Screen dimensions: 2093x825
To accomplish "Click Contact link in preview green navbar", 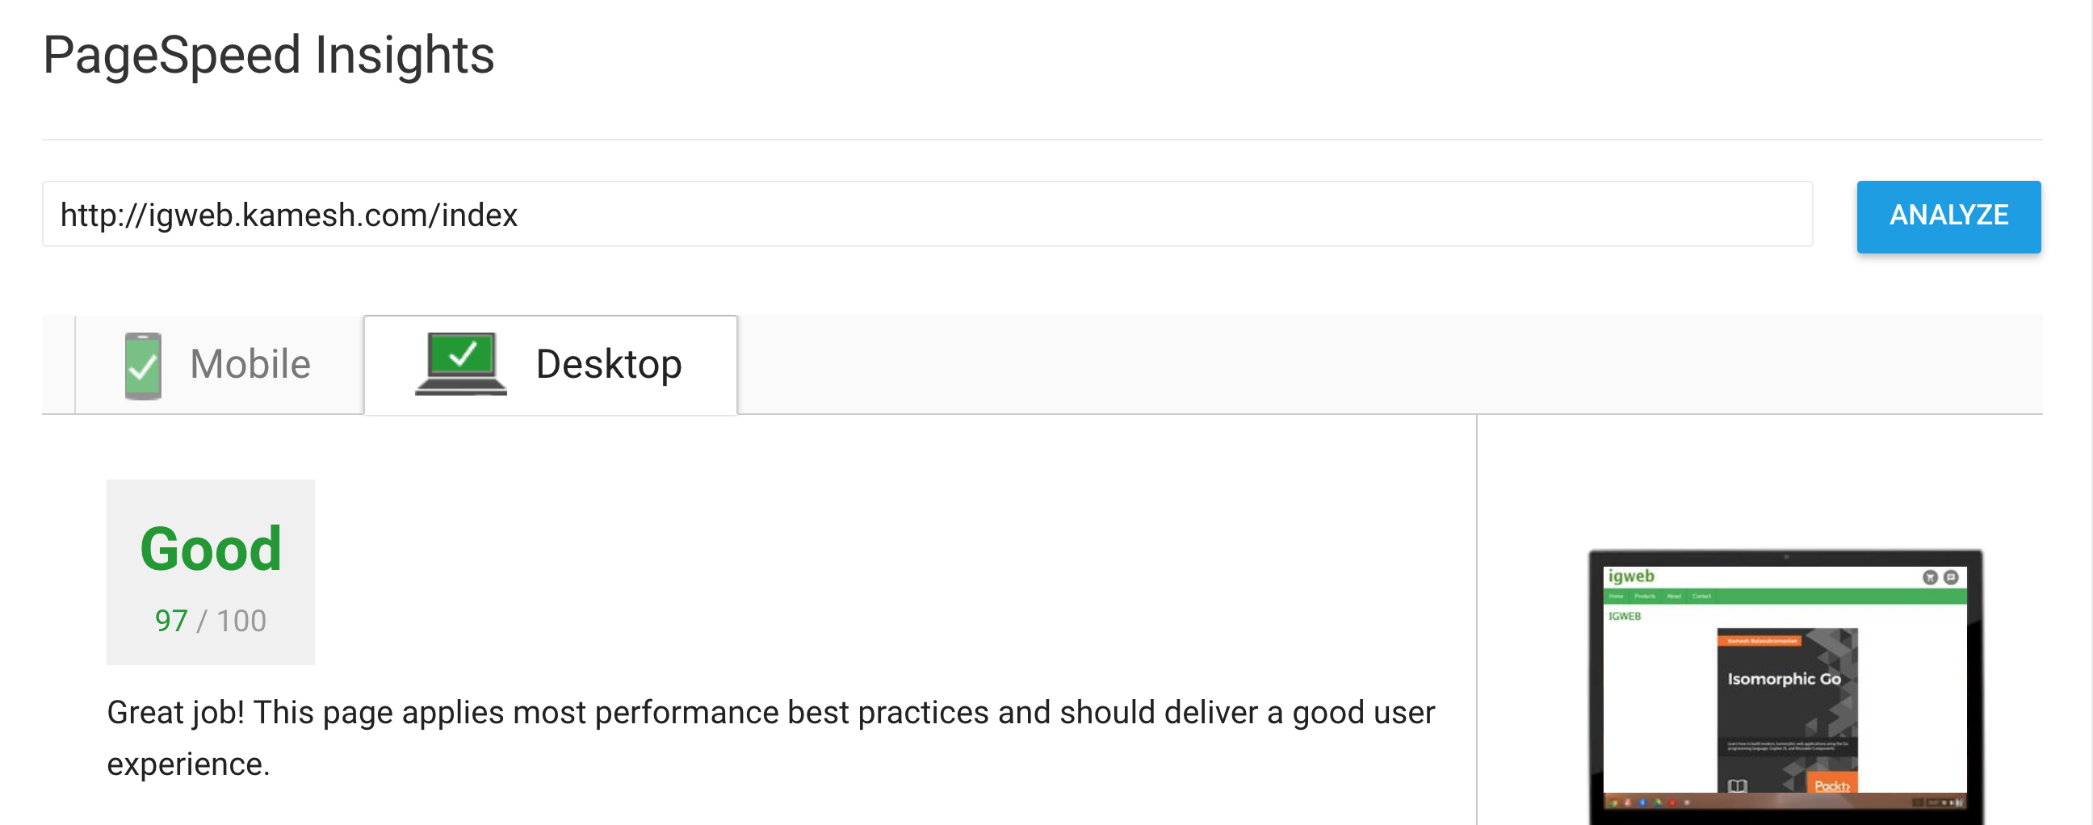I will click(x=1701, y=596).
